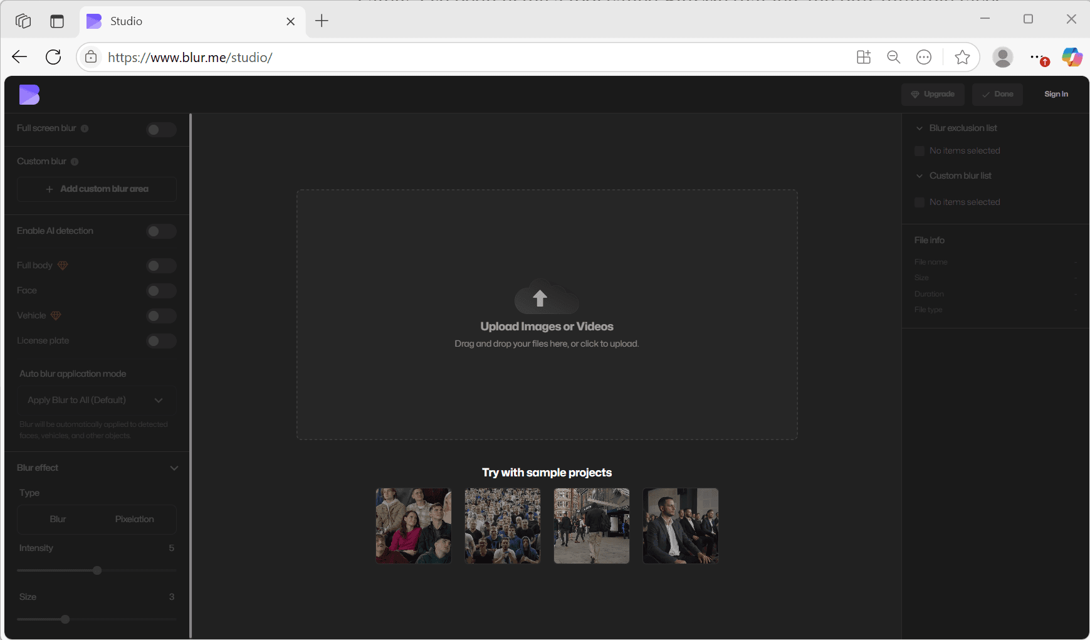Click the Sign In button
Image resolution: width=1090 pixels, height=640 pixels.
tap(1056, 94)
